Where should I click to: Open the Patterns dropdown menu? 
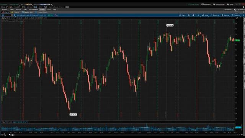click(x=235, y=15)
